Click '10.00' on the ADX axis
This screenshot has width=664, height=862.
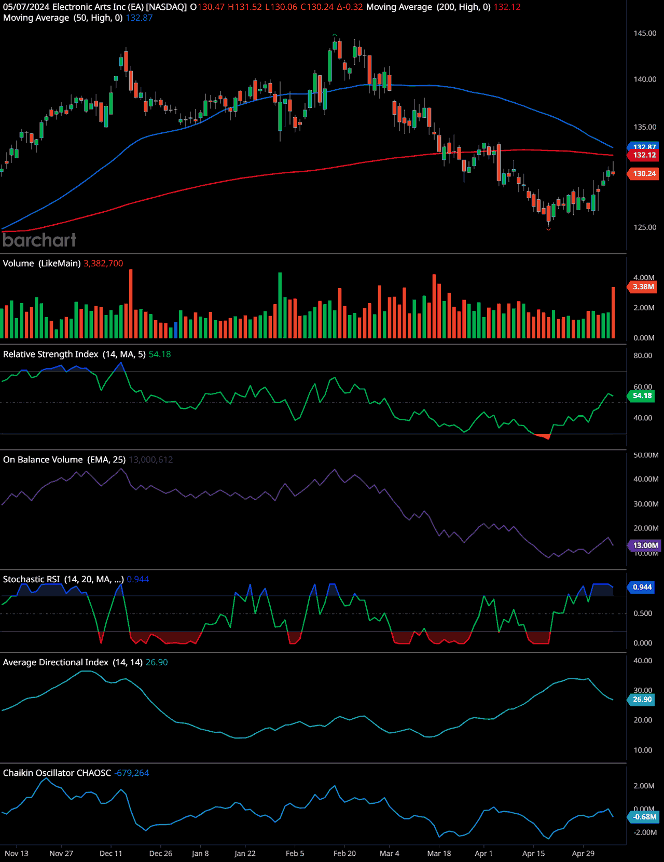643,750
